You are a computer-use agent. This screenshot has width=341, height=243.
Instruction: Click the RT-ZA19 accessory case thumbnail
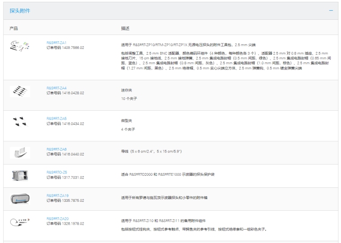(x=20, y=198)
